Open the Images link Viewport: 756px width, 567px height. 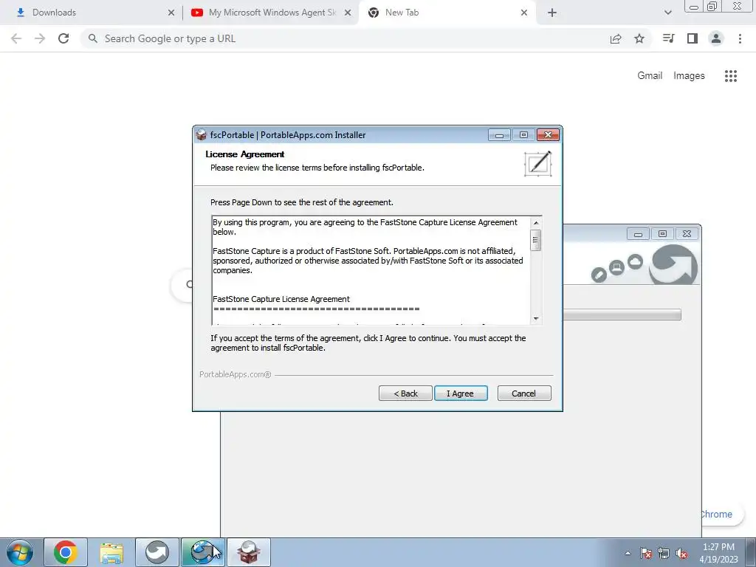point(689,76)
